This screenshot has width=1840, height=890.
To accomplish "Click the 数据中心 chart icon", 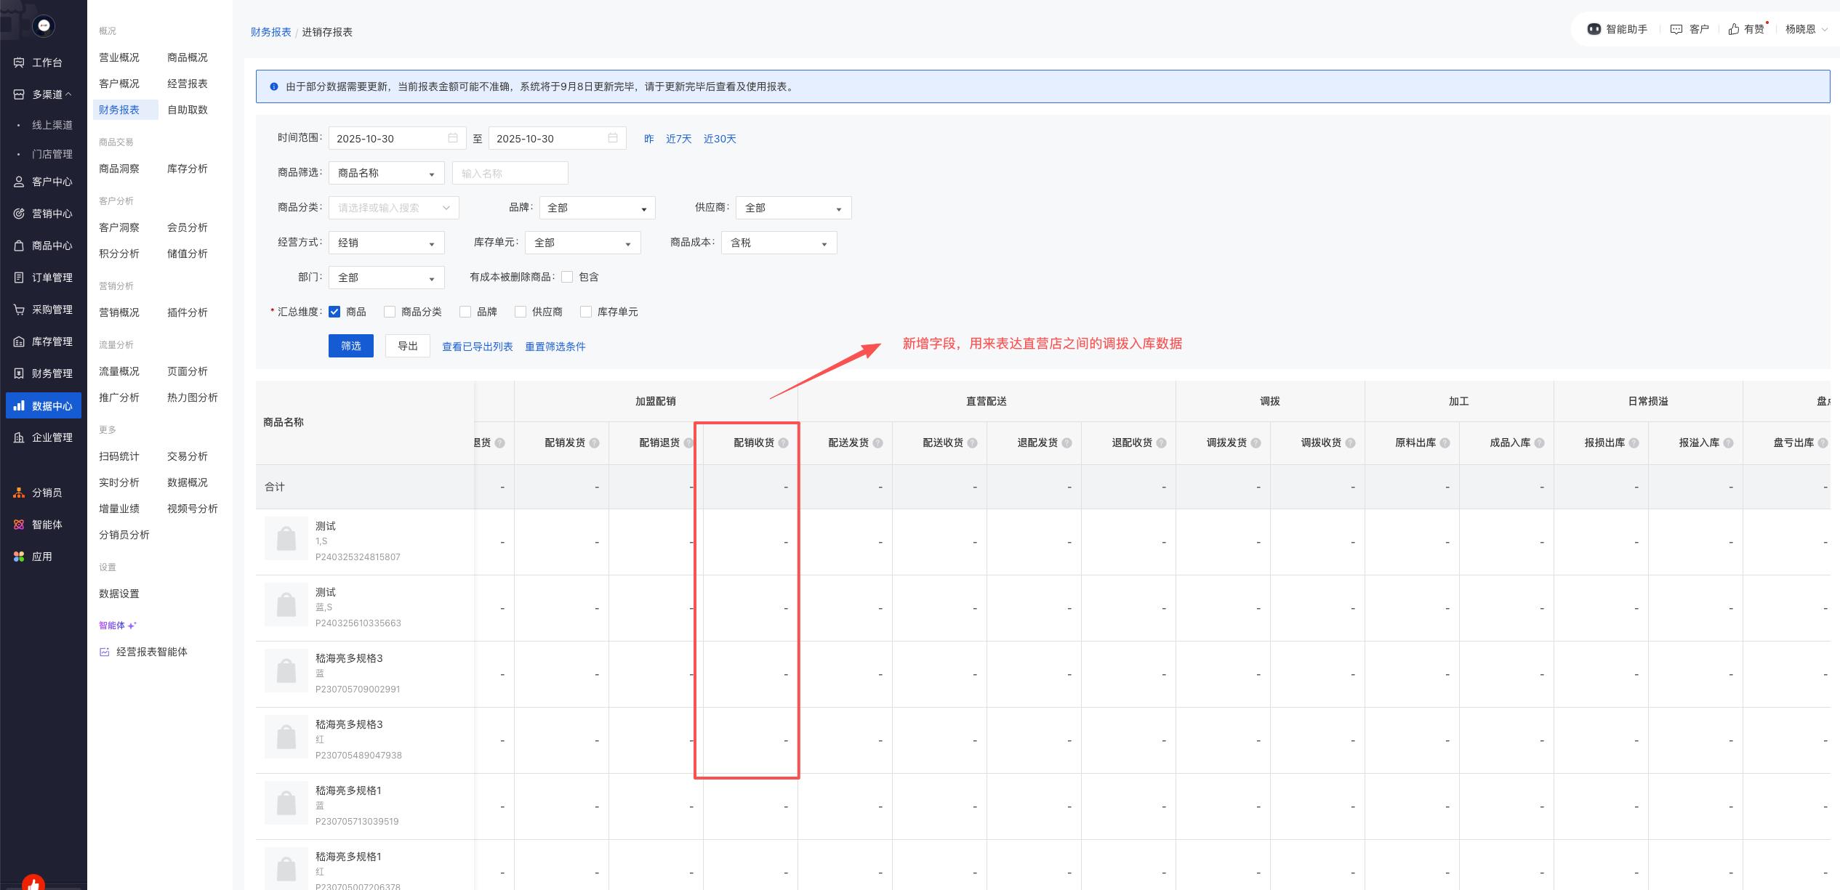I will pos(19,405).
